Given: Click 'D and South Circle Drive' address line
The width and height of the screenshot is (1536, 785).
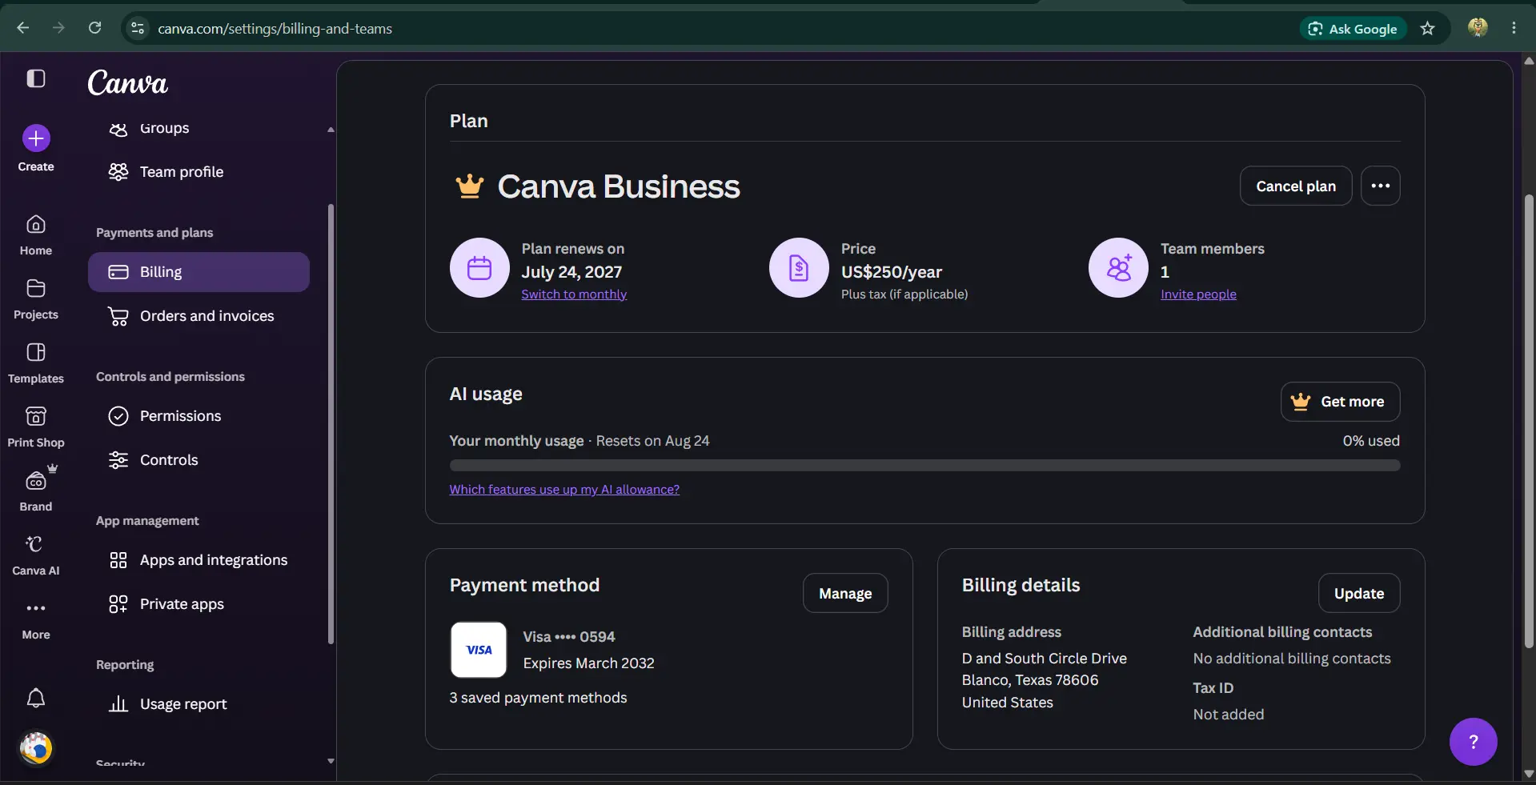Looking at the screenshot, I should [1045, 659].
